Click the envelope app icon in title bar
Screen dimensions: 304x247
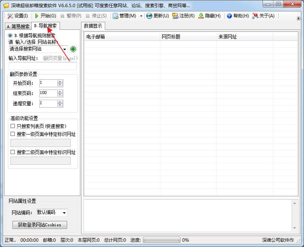pos(6,6)
